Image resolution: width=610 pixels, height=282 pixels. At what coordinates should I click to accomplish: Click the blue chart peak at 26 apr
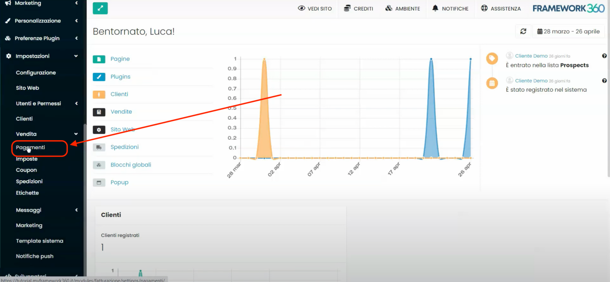pos(471,59)
